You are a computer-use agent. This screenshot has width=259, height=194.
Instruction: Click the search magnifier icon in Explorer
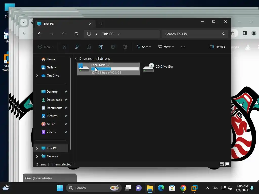pos(224,34)
